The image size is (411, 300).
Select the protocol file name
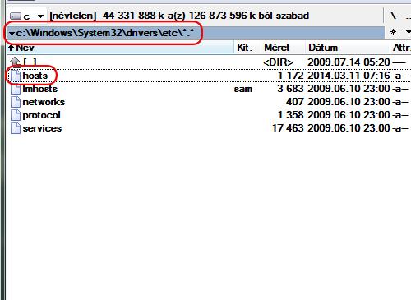(x=41, y=115)
